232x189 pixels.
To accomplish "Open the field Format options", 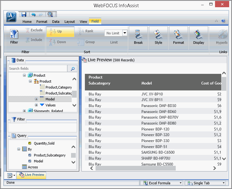I will pyautogui.click(x=179, y=37).
